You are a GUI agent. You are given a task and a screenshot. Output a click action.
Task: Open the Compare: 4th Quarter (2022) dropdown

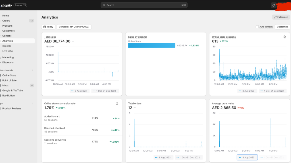pos(74,27)
